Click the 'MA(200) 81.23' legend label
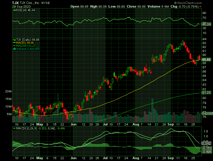The width and height of the screenshot is (213, 161). click(x=26, y=46)
